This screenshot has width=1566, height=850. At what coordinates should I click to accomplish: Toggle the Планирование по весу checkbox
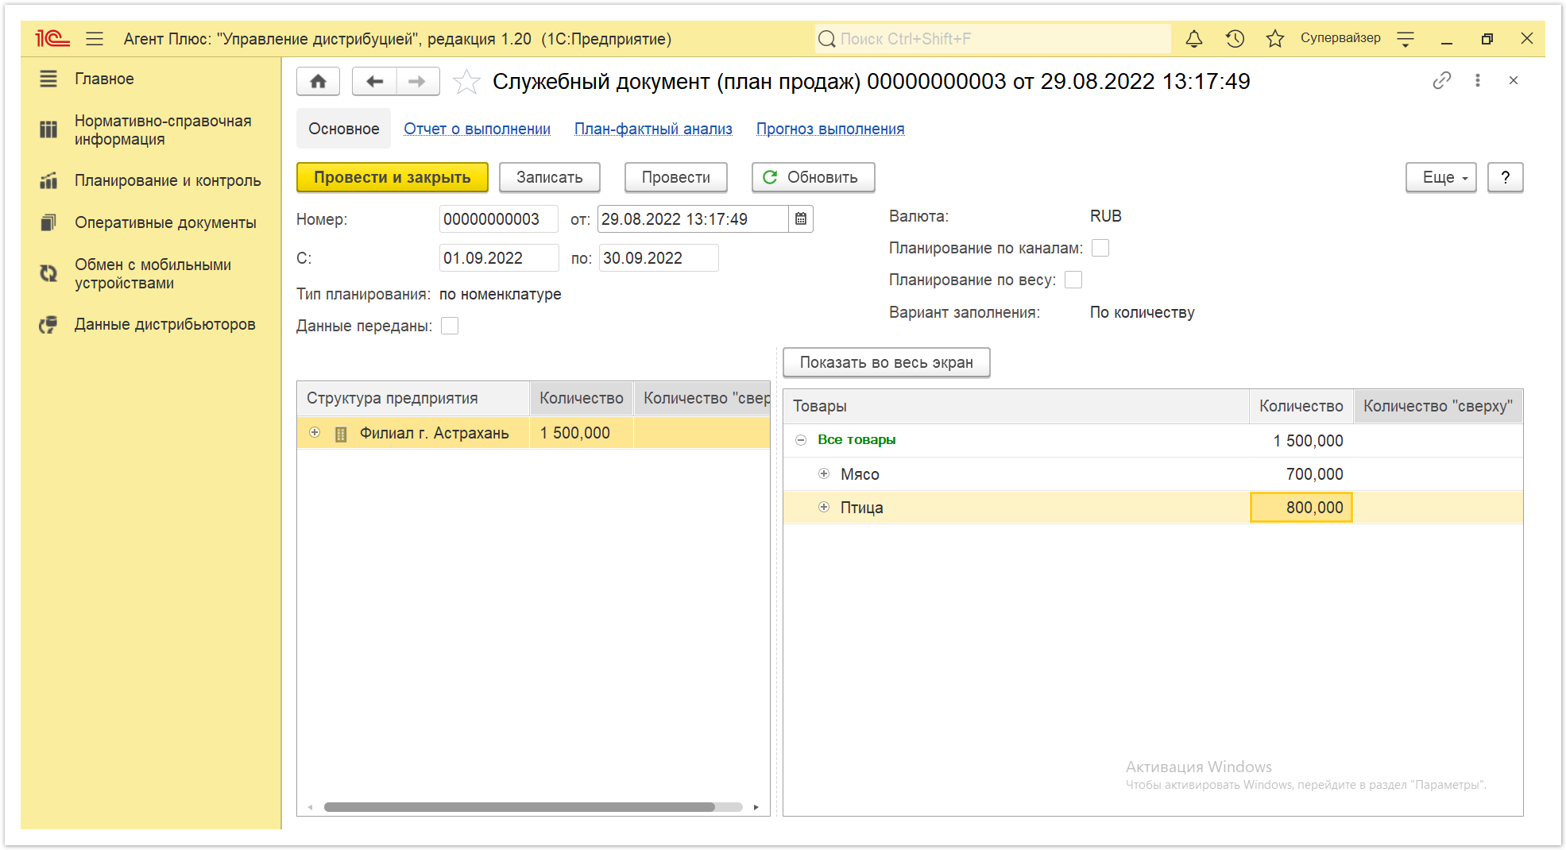point(1073,280)
